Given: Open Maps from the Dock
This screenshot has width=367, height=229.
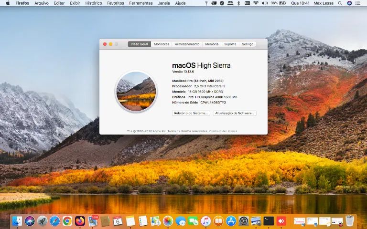Looking at the screenshot, I should [x=155, y=221].
